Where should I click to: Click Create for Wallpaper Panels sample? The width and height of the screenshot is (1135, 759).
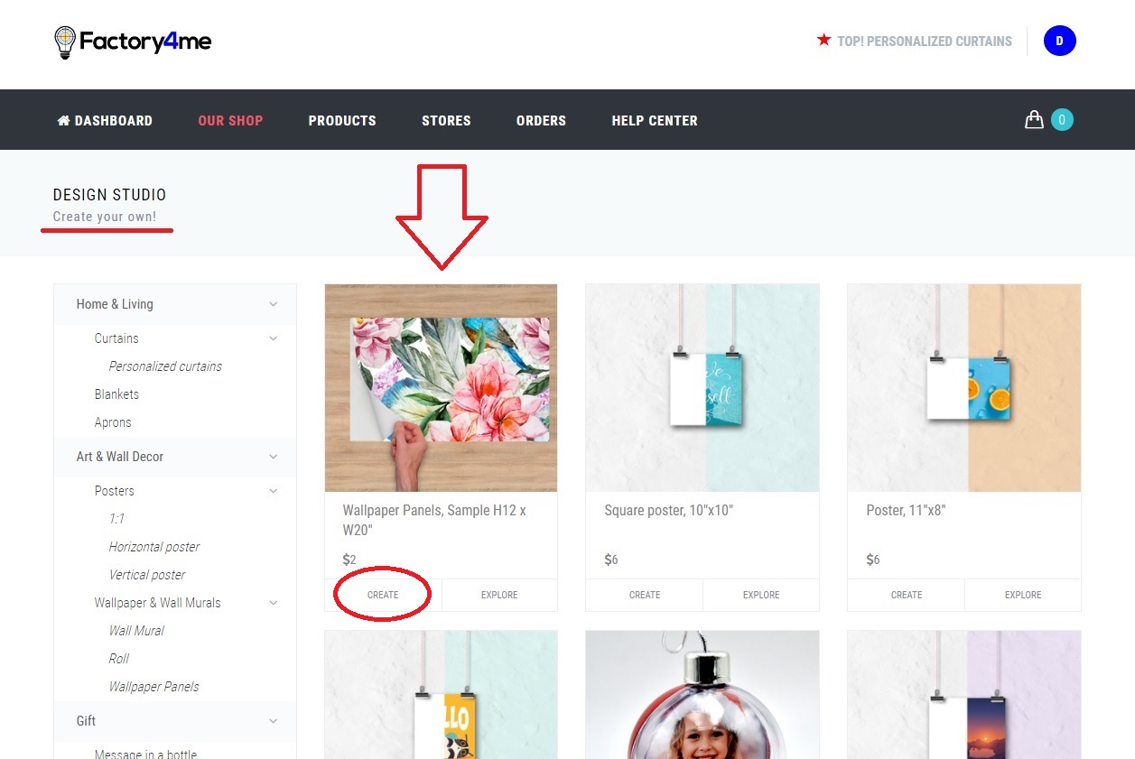point(383,595)
